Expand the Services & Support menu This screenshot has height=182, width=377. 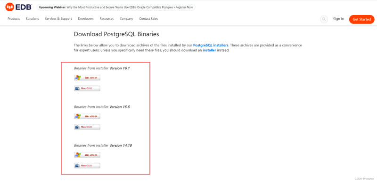58,19
